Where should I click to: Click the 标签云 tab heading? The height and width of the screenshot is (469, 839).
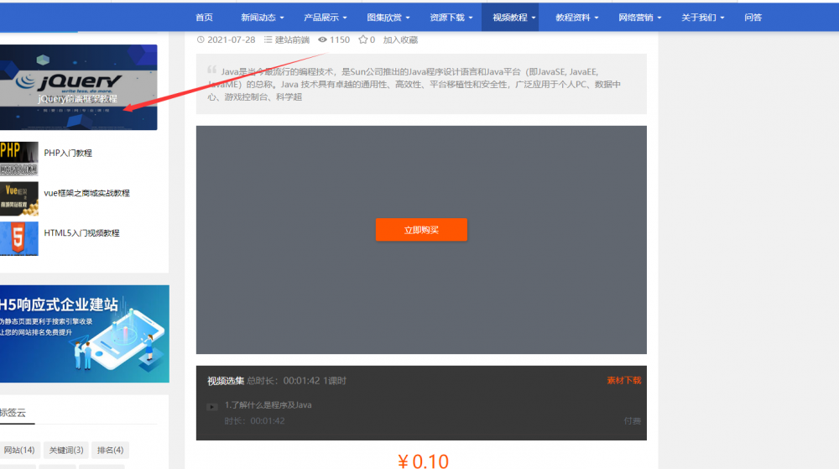click(13, 413)
